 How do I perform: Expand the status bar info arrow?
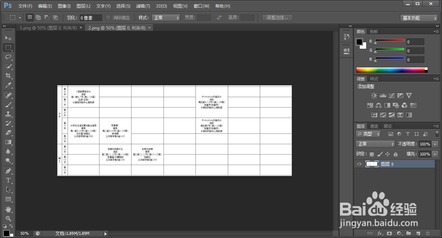[x=106, y=234]
